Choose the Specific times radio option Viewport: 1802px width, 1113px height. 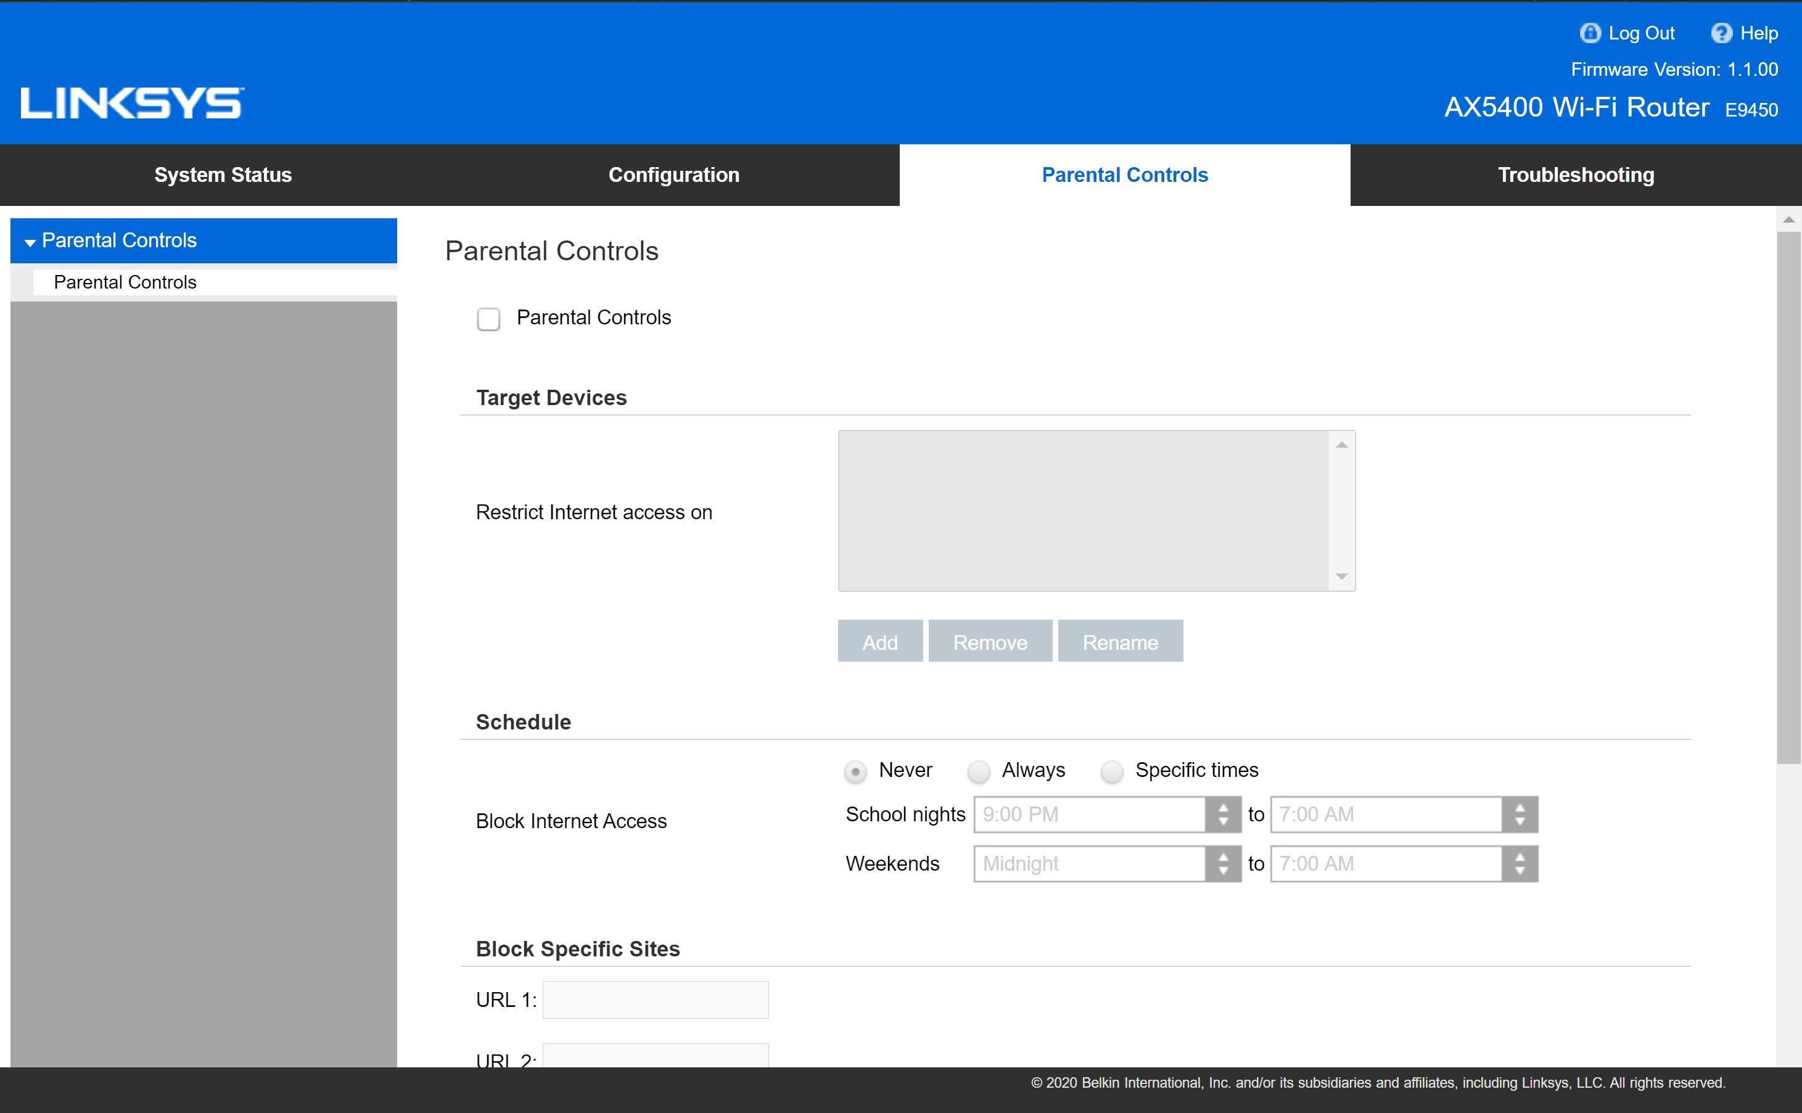[1111, 771]
